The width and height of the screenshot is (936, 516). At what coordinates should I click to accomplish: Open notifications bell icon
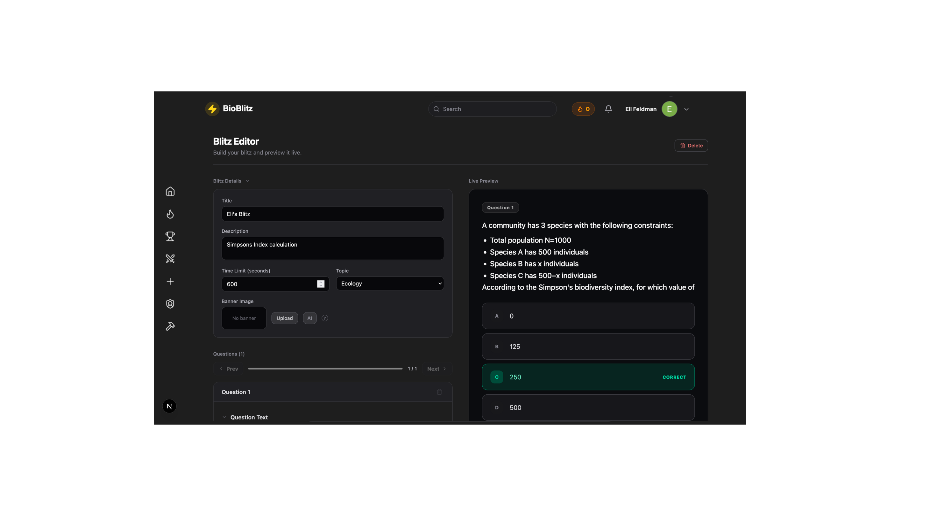pyautogui.click(x=608, y=109)
